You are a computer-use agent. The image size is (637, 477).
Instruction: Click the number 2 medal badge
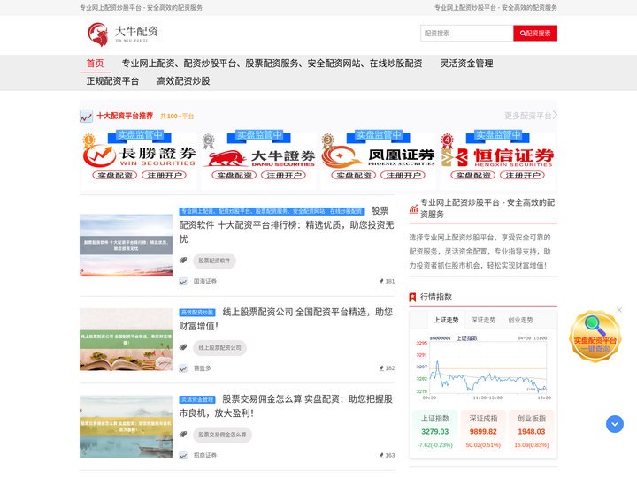tap(209, 141)
